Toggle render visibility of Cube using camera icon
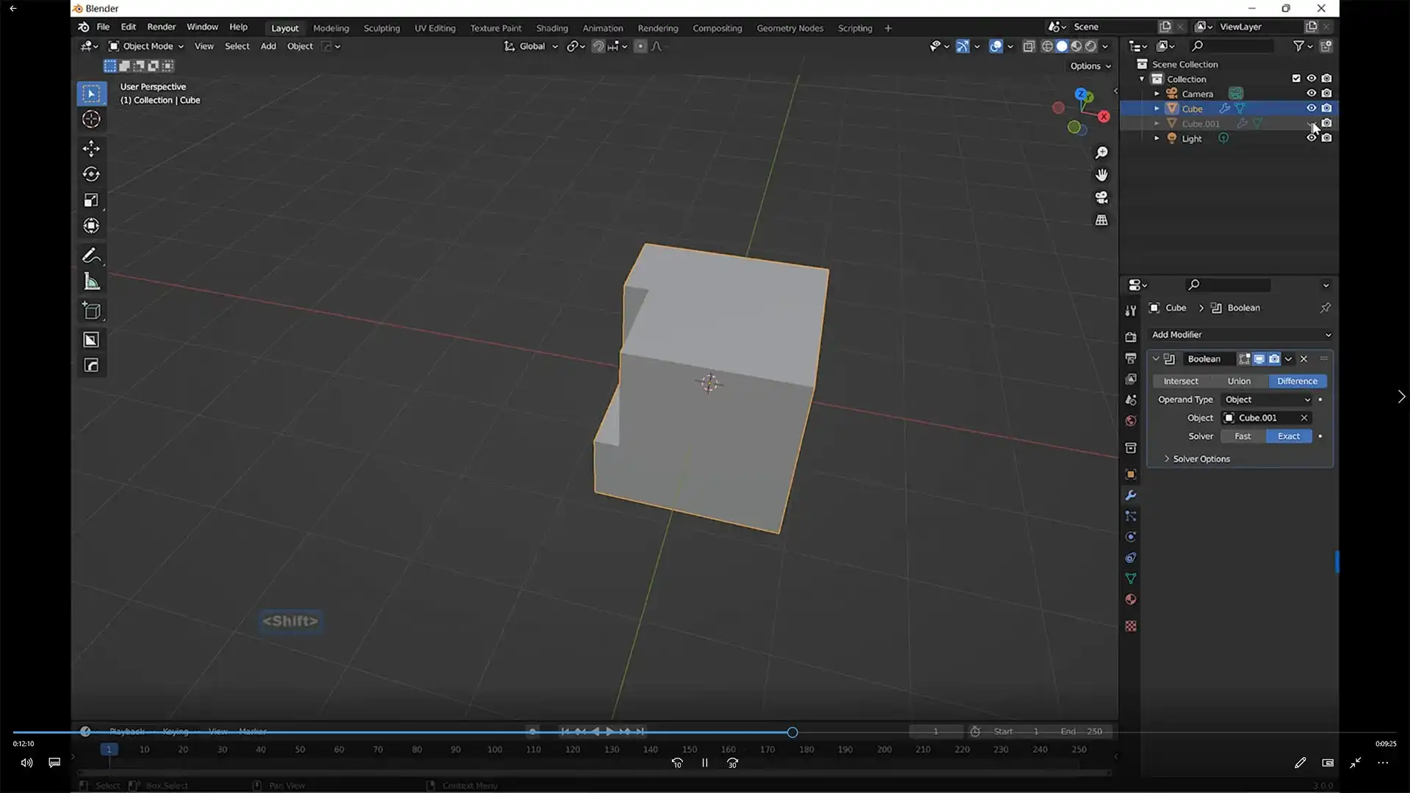The image size is (1410, 793). 1328,108
